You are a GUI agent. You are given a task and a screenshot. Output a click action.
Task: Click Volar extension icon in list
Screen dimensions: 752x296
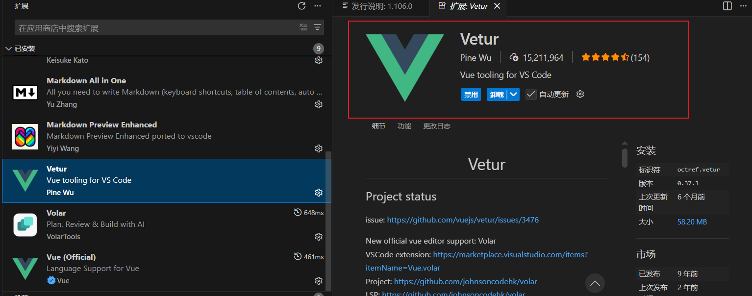pos(25,225)
